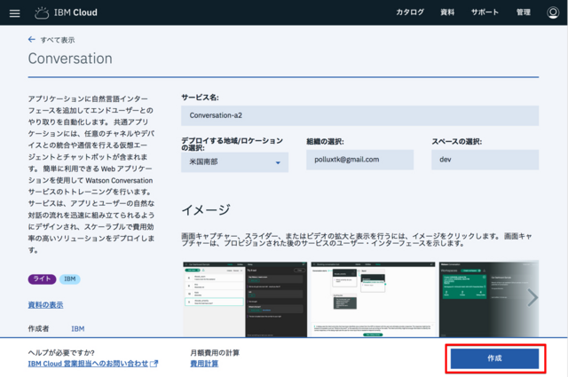The width and height of the screenshot is (568, 377).
Task: Click the 作成 create button
Action: (494, 358)
